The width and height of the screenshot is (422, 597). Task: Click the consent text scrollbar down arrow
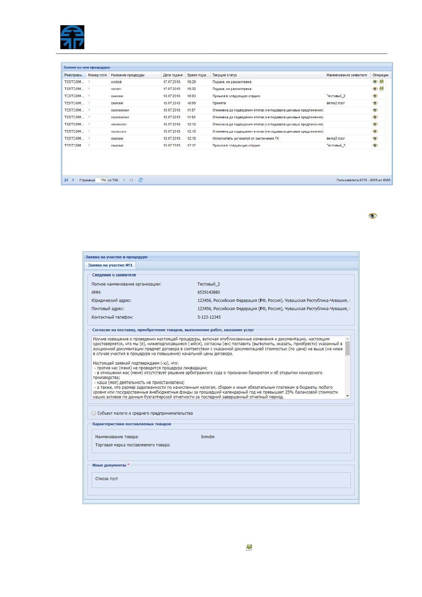click(x=347, y=396)
